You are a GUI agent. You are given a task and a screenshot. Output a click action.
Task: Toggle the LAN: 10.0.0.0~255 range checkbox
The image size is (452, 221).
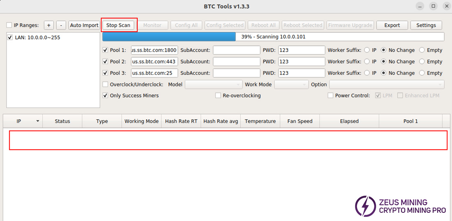(x=10, y=37)
